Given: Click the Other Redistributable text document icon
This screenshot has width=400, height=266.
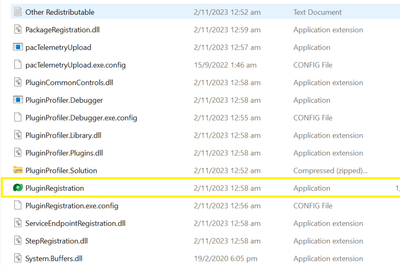Looking at the screenshot, I should point(18,12).
